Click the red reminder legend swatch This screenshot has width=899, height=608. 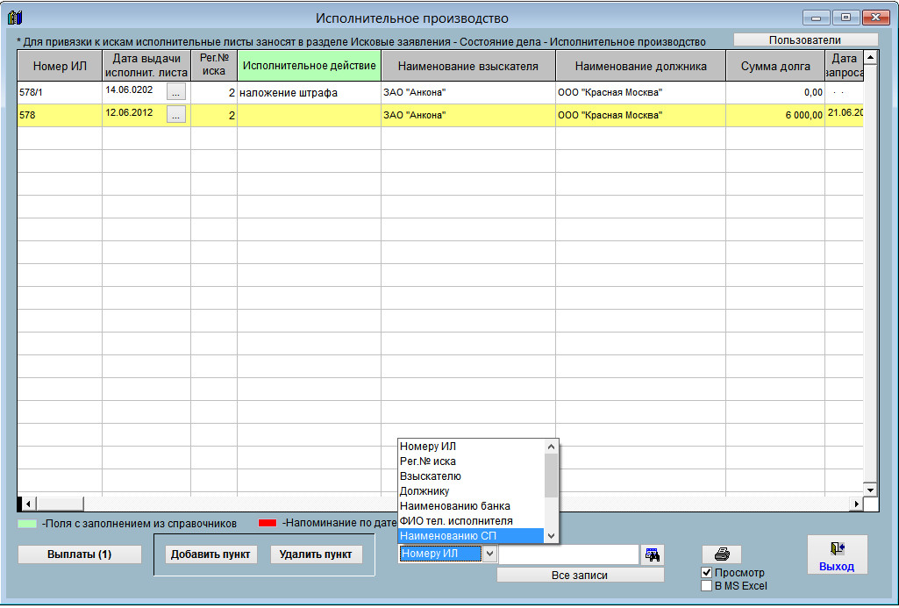coord(268,523)
